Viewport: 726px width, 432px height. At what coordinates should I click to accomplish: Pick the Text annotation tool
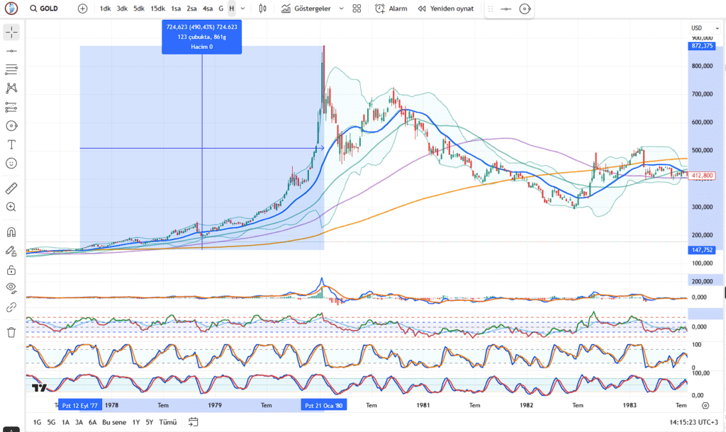11,144
